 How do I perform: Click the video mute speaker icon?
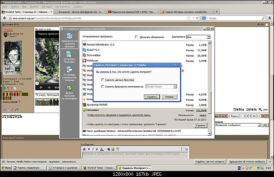click(50, 87)
